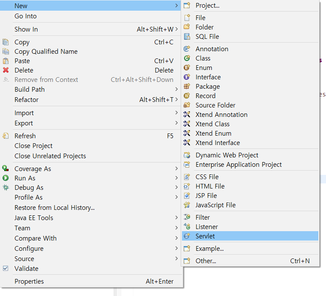This screenshot has width=326, height=296.
Task: Click the Record icon
Action: tap(187, 96)
